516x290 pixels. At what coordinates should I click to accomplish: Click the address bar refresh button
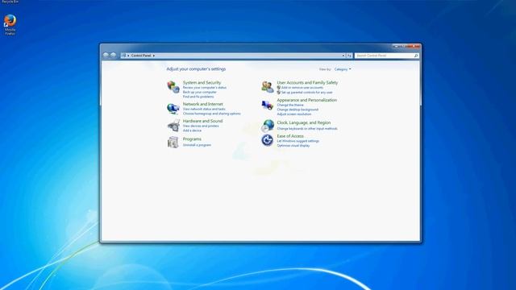(349, 56)
